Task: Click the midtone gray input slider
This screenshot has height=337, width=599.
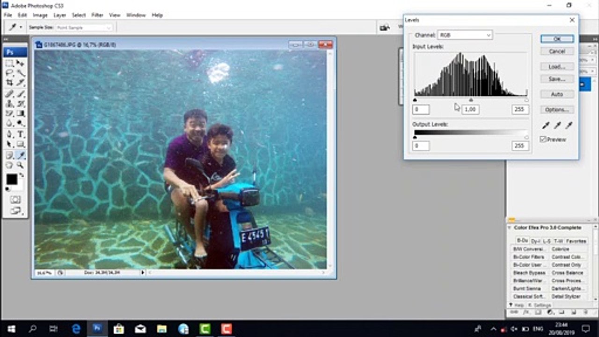Action: click(471, 100)
